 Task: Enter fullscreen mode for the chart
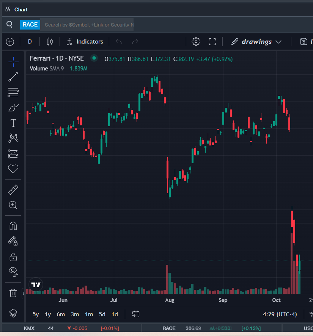pyautogui.click(x=212, y=42)
